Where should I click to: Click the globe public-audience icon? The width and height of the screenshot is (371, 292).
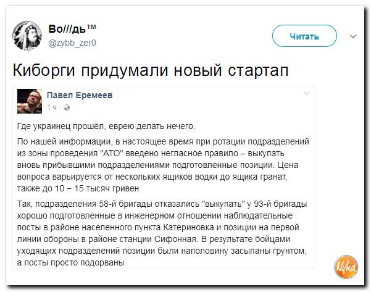(x=65, y=107)
